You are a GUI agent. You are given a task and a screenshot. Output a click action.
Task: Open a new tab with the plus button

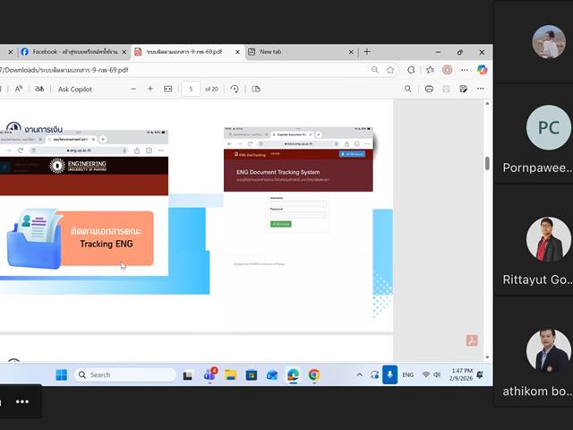point(367,52)
